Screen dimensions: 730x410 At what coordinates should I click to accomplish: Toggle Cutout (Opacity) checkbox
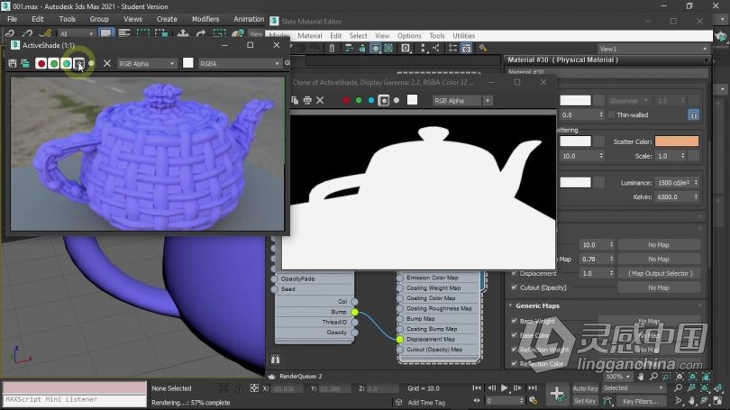(515, 287)
